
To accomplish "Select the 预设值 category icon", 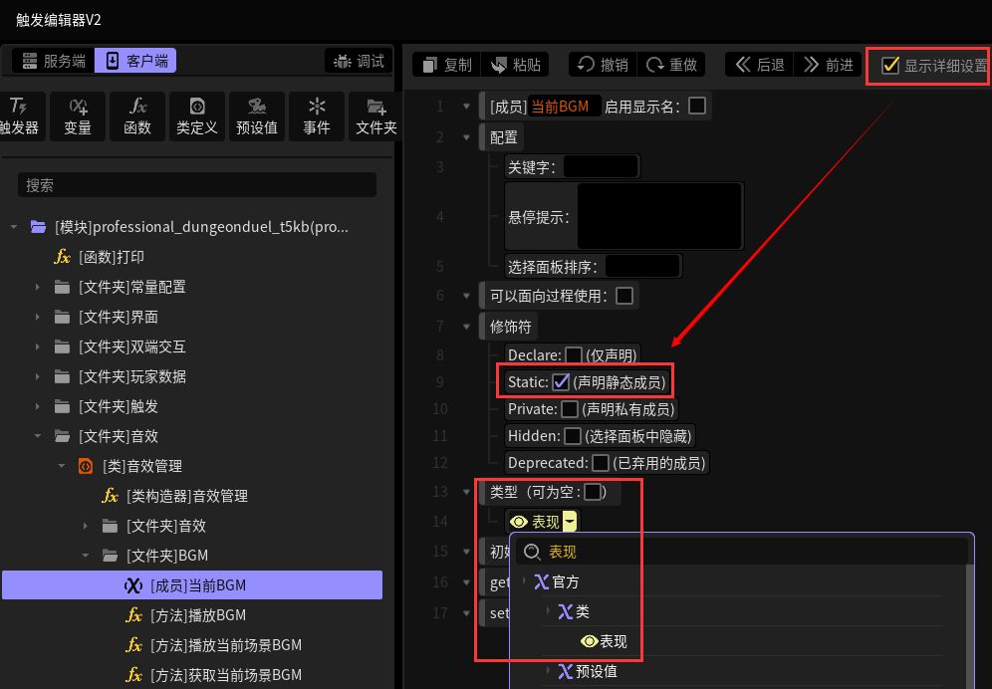I will pos(257,115).
